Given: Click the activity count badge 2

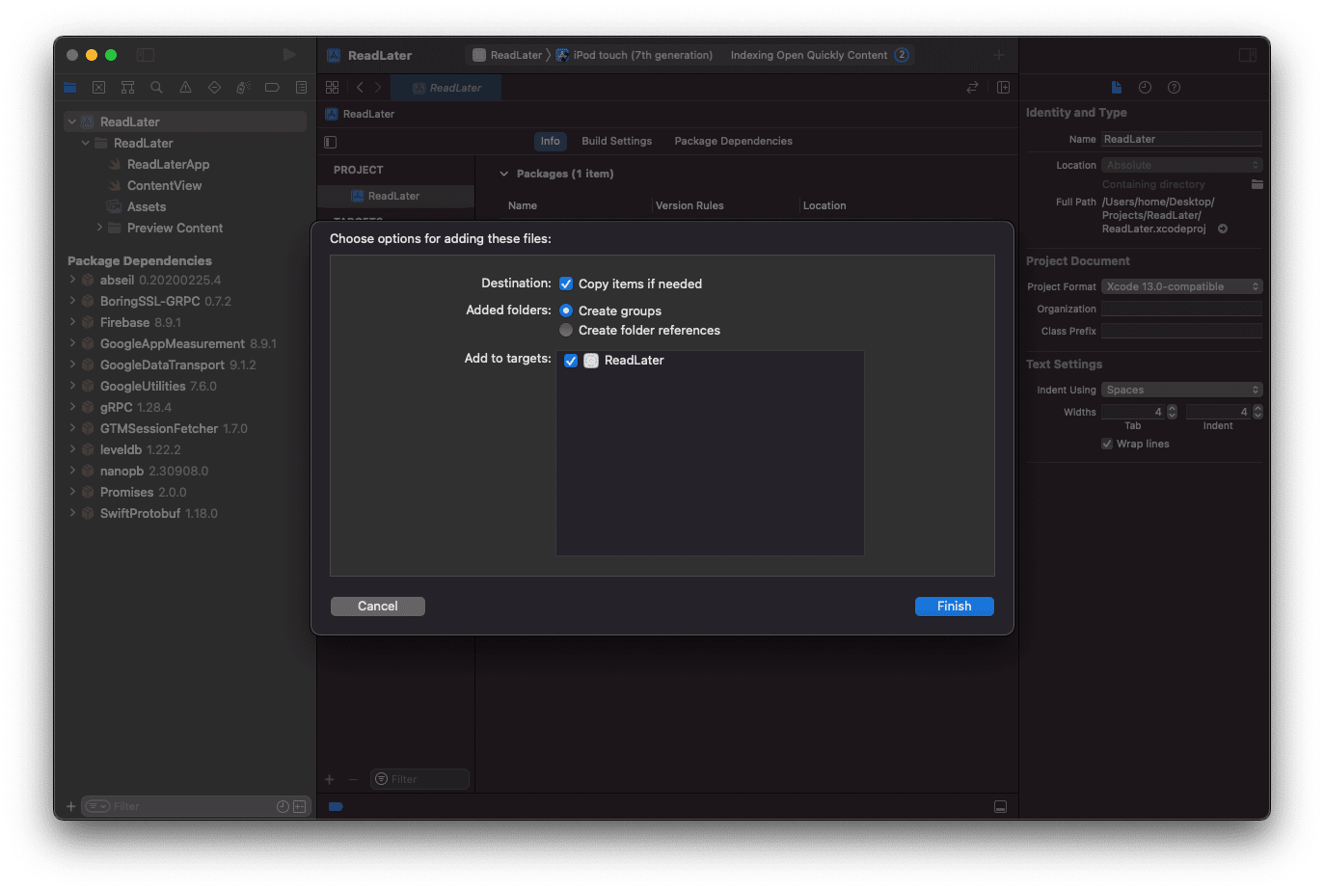Looking at the screenshot, I should pos(902,55).
